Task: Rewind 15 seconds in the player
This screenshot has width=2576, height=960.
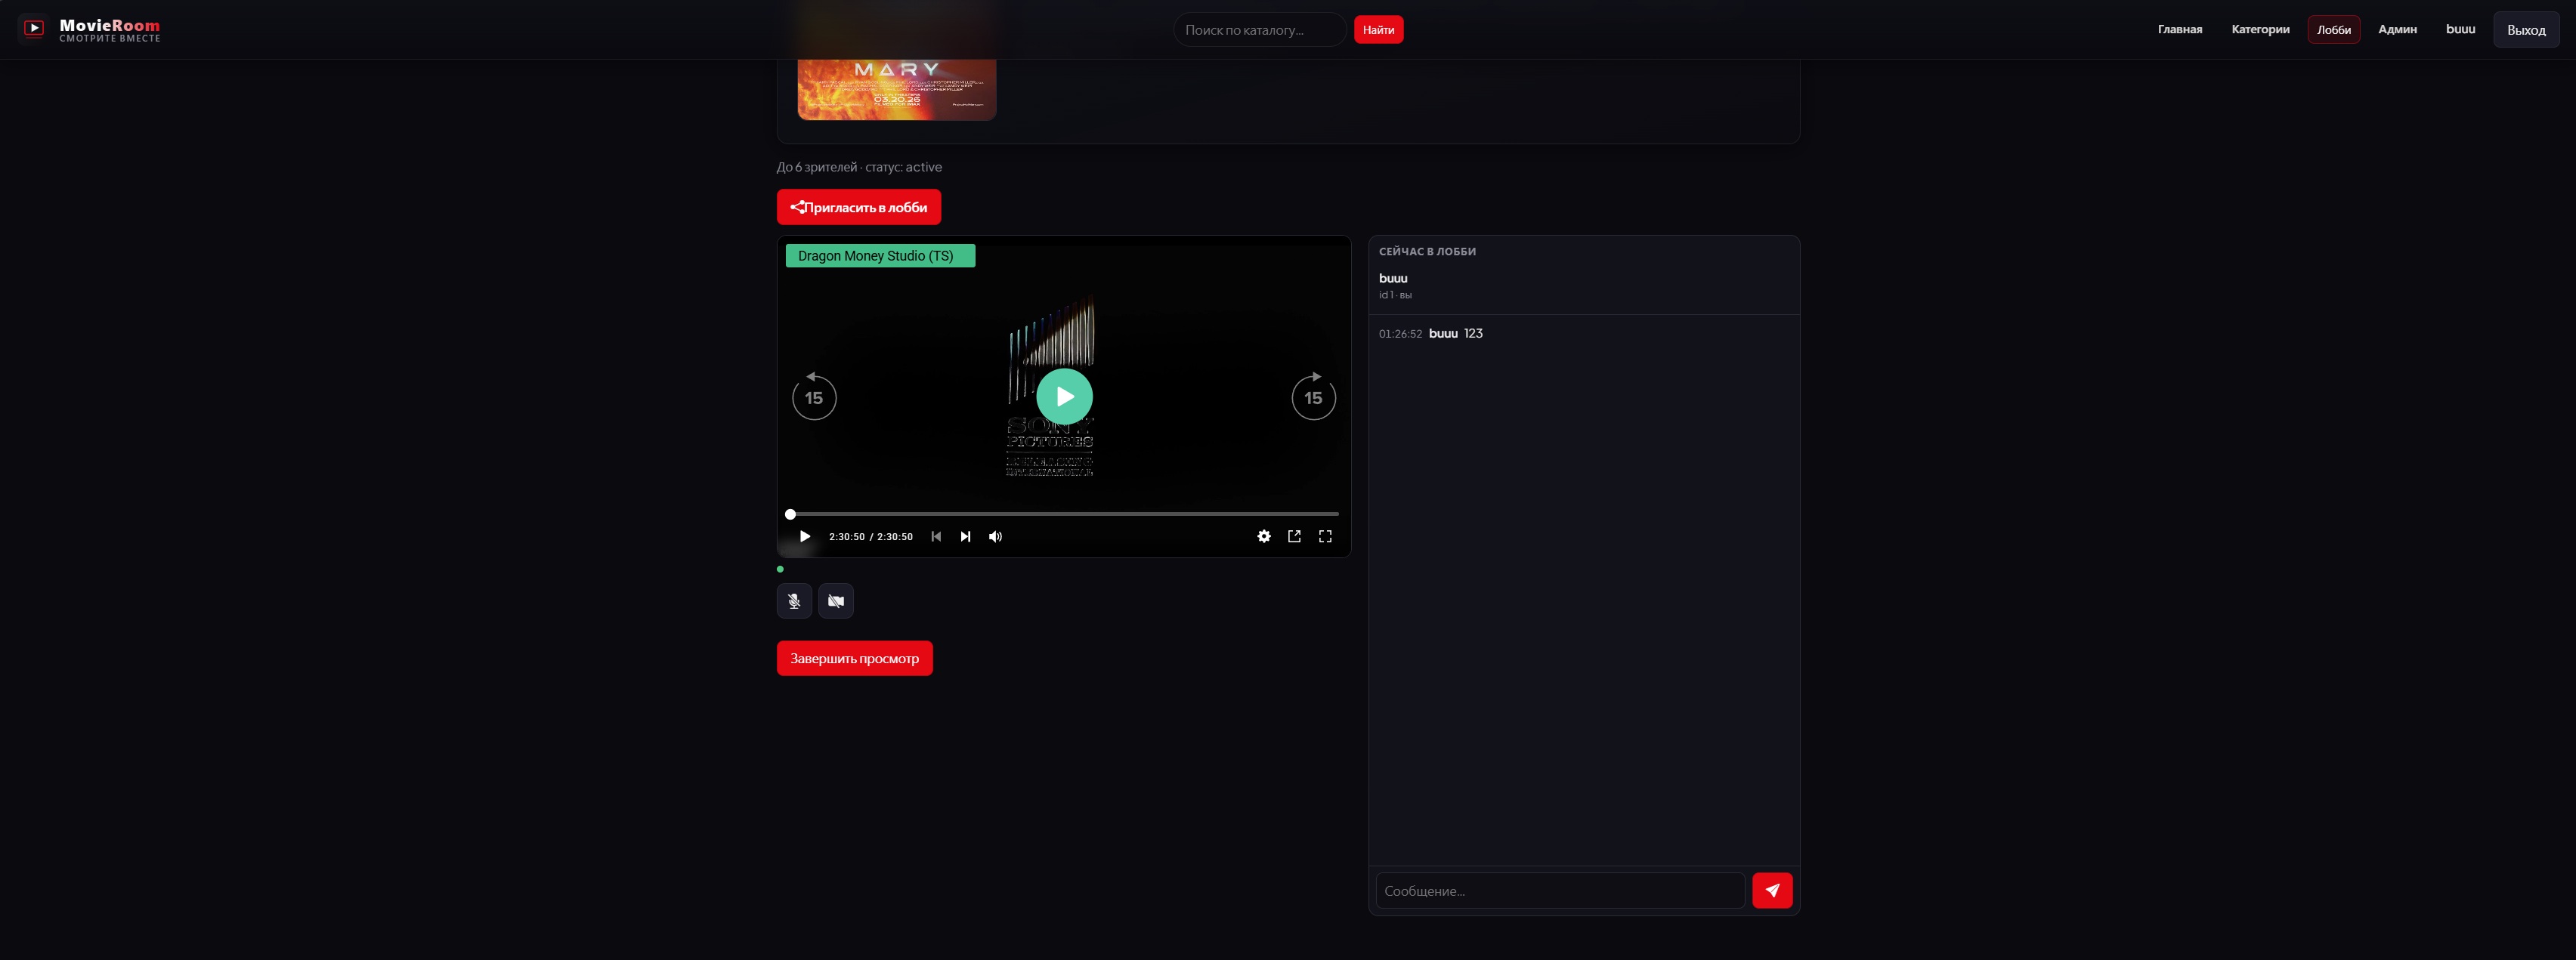Action: (814, 396)
